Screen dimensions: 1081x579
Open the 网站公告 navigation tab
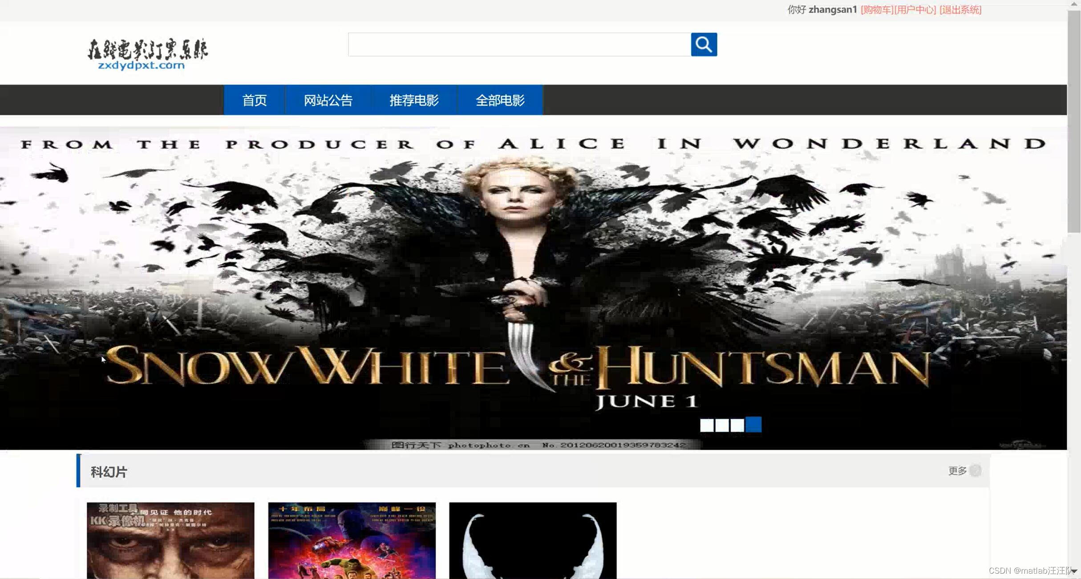coord(328,100)
